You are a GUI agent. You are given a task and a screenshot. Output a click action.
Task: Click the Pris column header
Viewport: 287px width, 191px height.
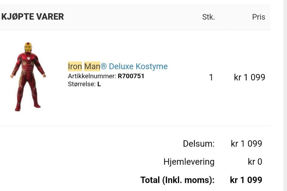(x=259, y=17)
